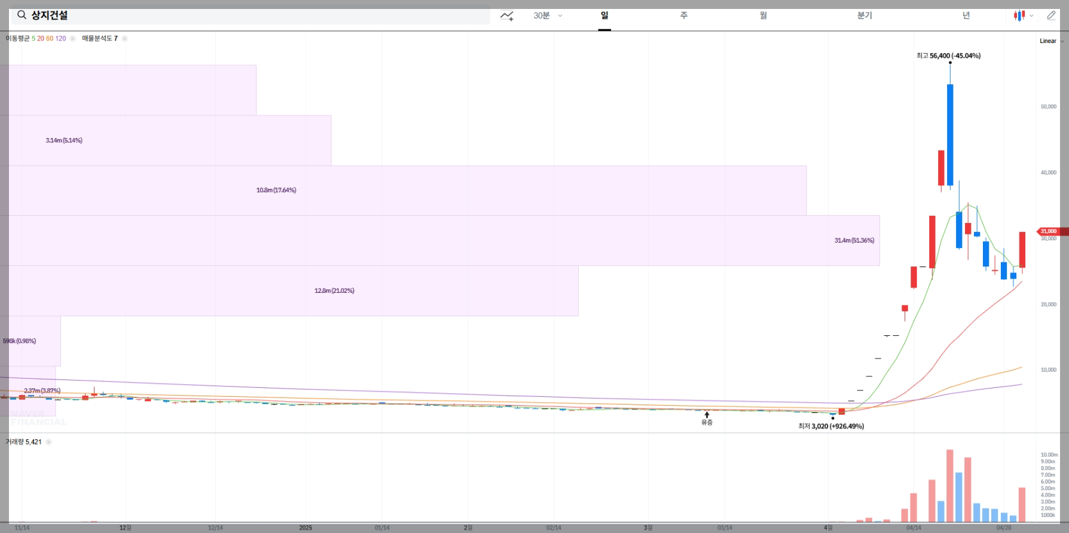Click the 20,000 price axis label
Image resolution: width=1069 pixels, height=533 pixels.
pos(1049,305)
